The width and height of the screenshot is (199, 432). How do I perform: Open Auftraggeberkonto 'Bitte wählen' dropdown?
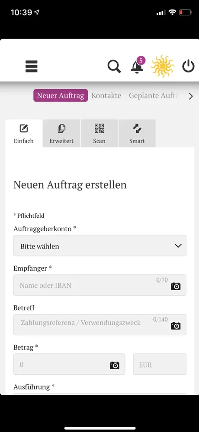click(100, 245)
